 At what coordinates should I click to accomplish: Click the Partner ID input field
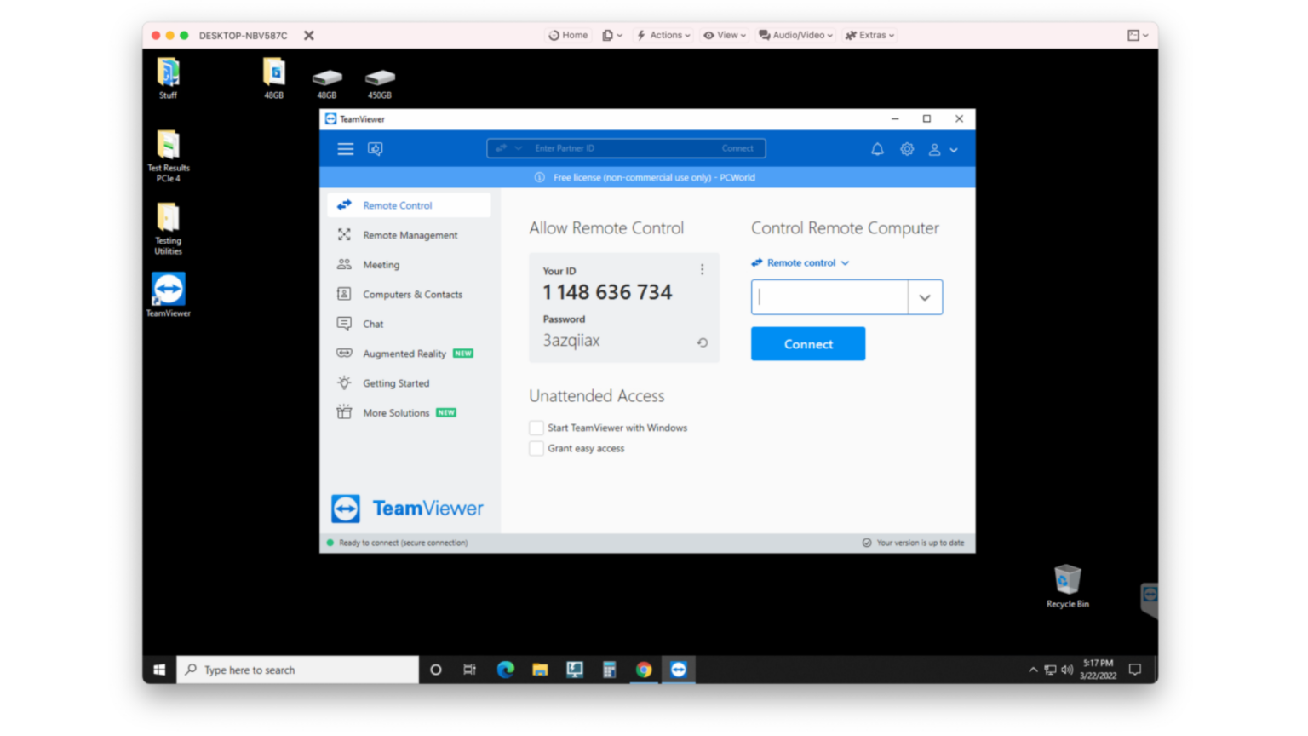point(613,147)
